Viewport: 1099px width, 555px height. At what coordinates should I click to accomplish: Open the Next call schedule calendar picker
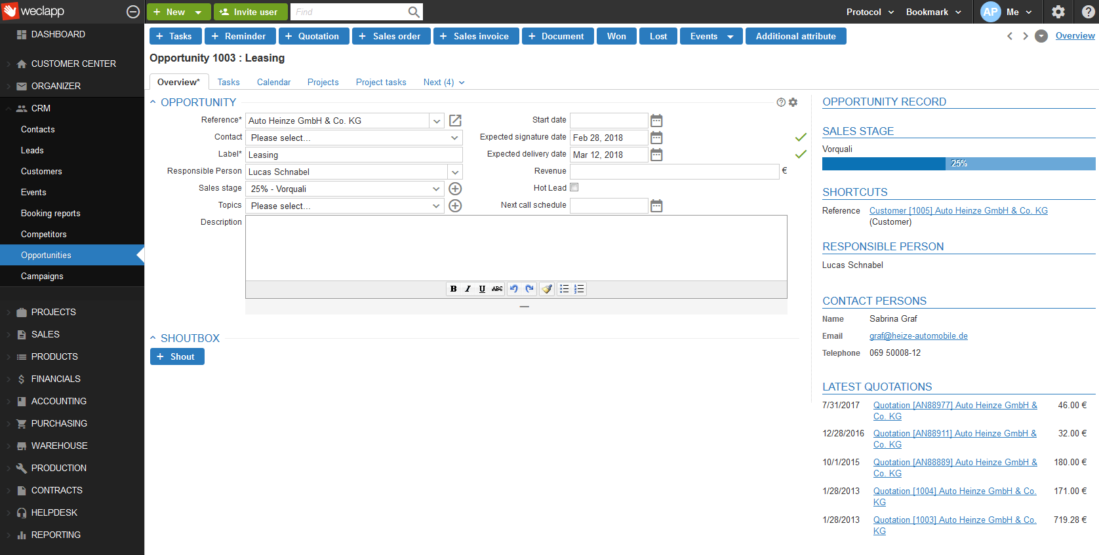tap(656, 206)
